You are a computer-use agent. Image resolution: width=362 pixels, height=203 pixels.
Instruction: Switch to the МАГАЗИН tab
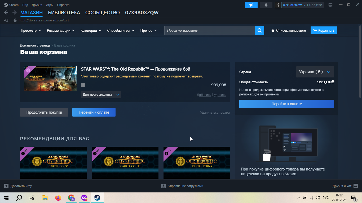coord(32,12)
